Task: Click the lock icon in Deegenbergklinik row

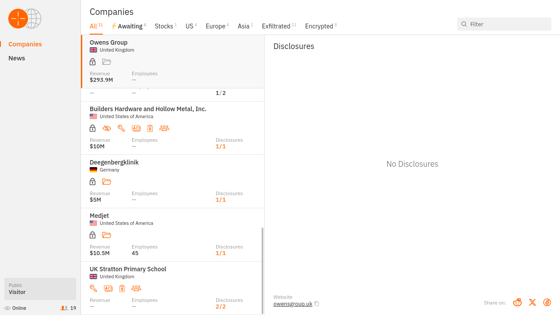Action: point(93,182)
